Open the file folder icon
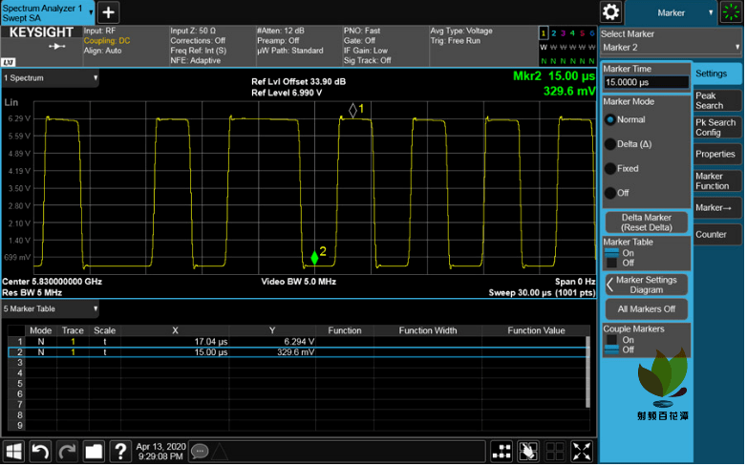Screen dimensions: 747x466 pyautogui.click(x=94, y=451)
